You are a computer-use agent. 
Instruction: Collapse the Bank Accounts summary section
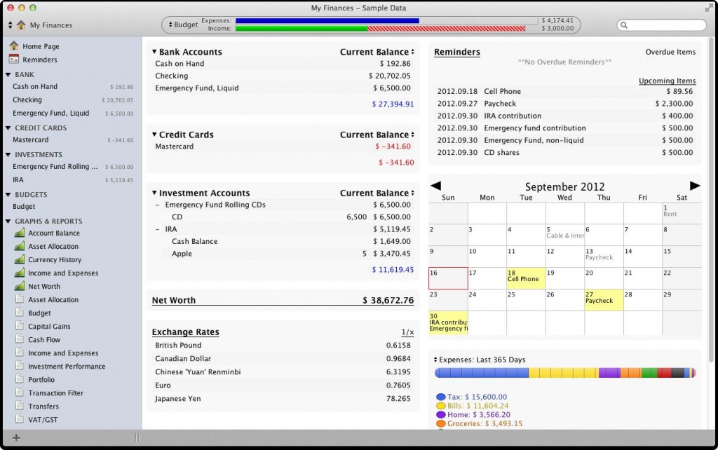tap(154, 51)
